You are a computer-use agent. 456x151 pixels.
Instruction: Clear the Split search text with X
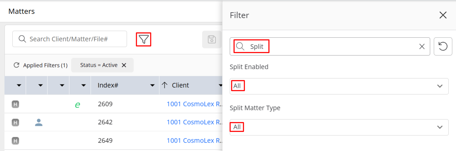coord(422,47)
